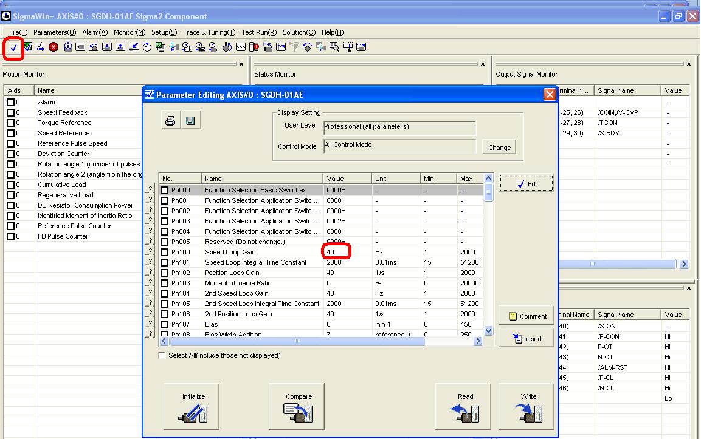Open the Monitor menu

(x=129, y=32)
